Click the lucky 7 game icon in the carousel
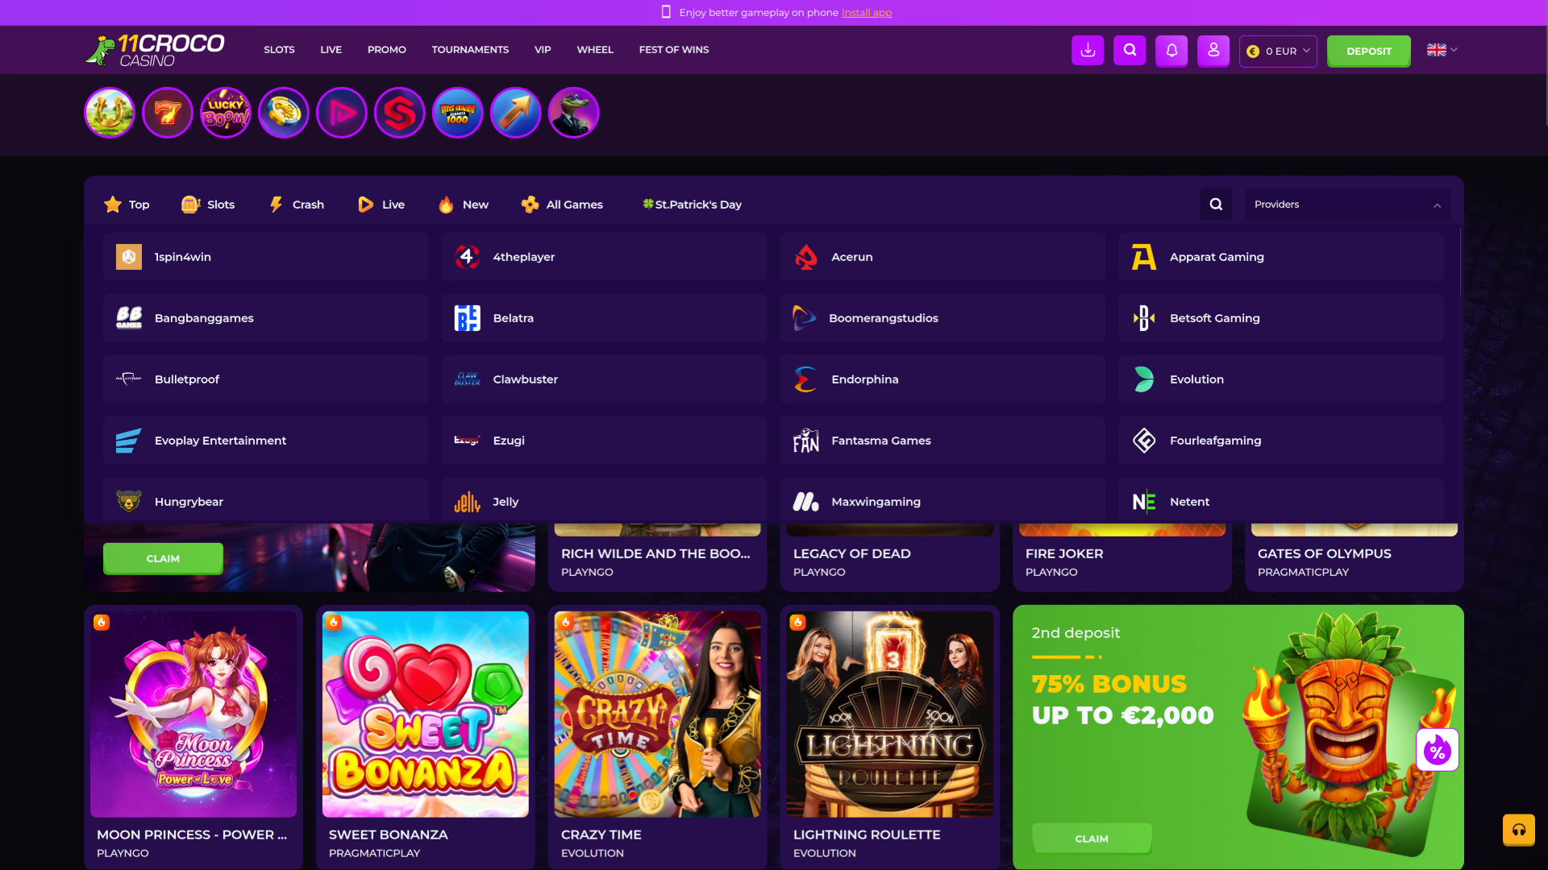 167,113
